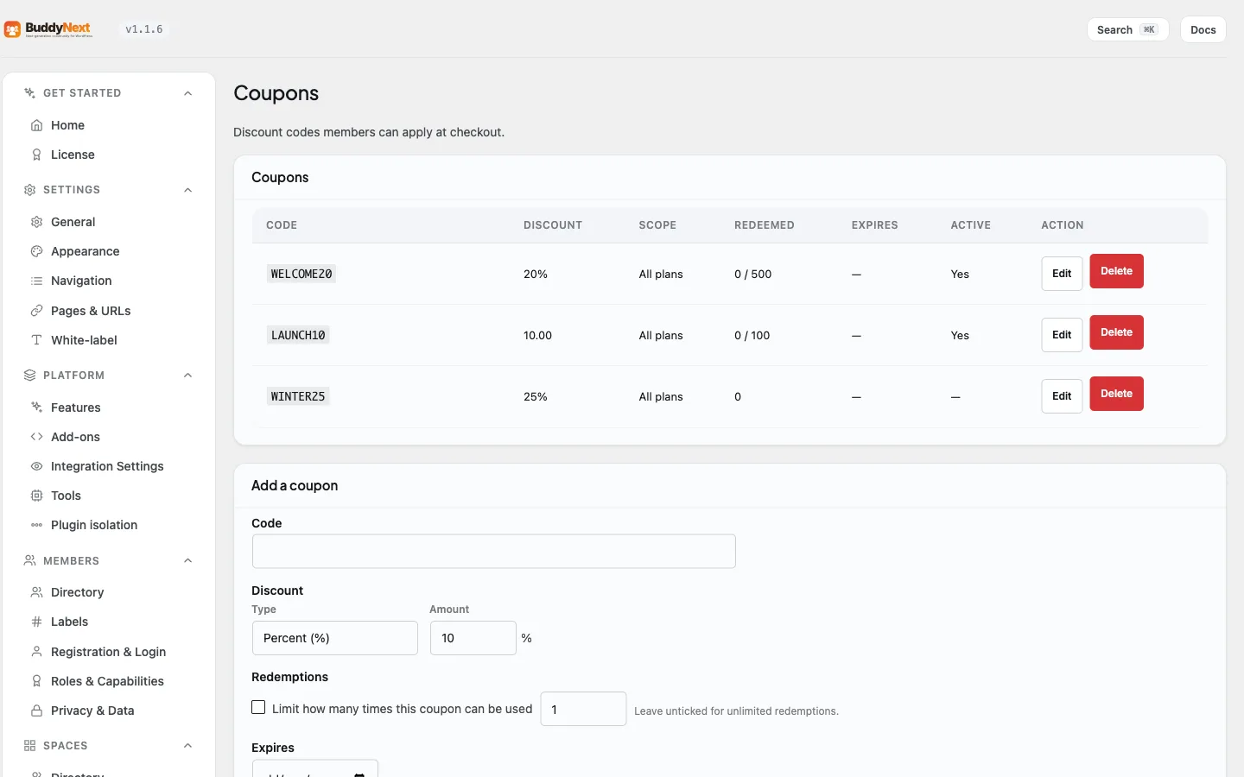
Task: Click the REDEEMED column header
Action: click(765, 225)
